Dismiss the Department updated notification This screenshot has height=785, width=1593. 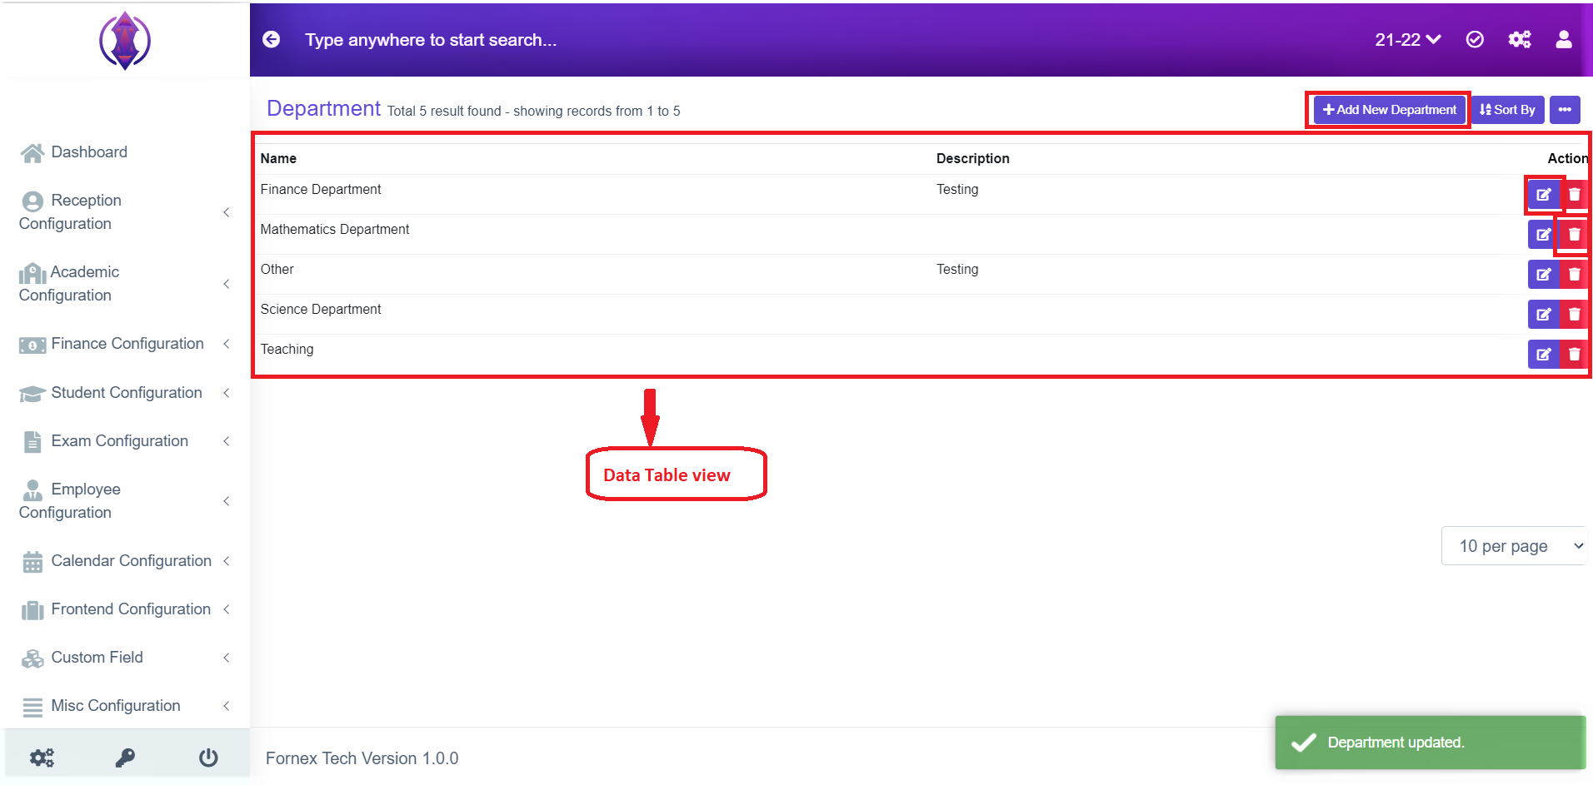tap(1430, 743)
